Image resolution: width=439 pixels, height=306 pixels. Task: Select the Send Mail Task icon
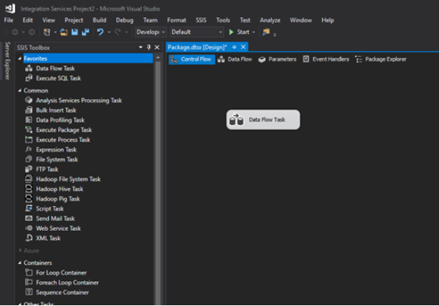click(29, 218)
